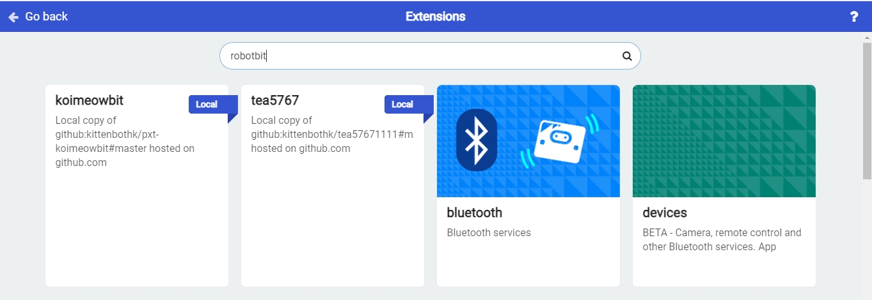Click the Local badge on tea5767

(402, 105)
